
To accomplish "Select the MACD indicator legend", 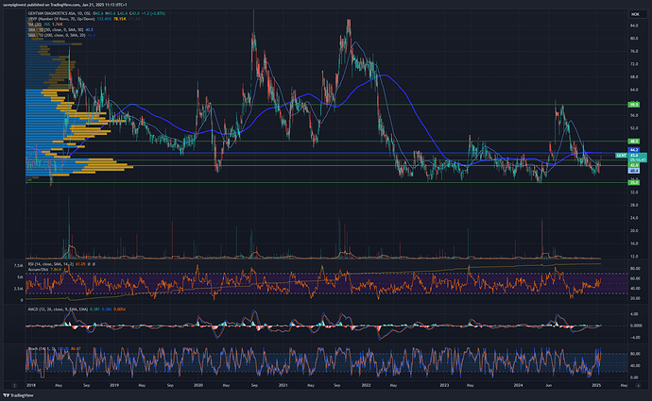I will pyautogui.click(x=58, y=309).
